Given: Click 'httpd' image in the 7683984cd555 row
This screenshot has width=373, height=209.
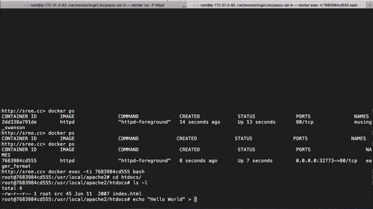Looking at the screenshot, I should tap(67, 161).
